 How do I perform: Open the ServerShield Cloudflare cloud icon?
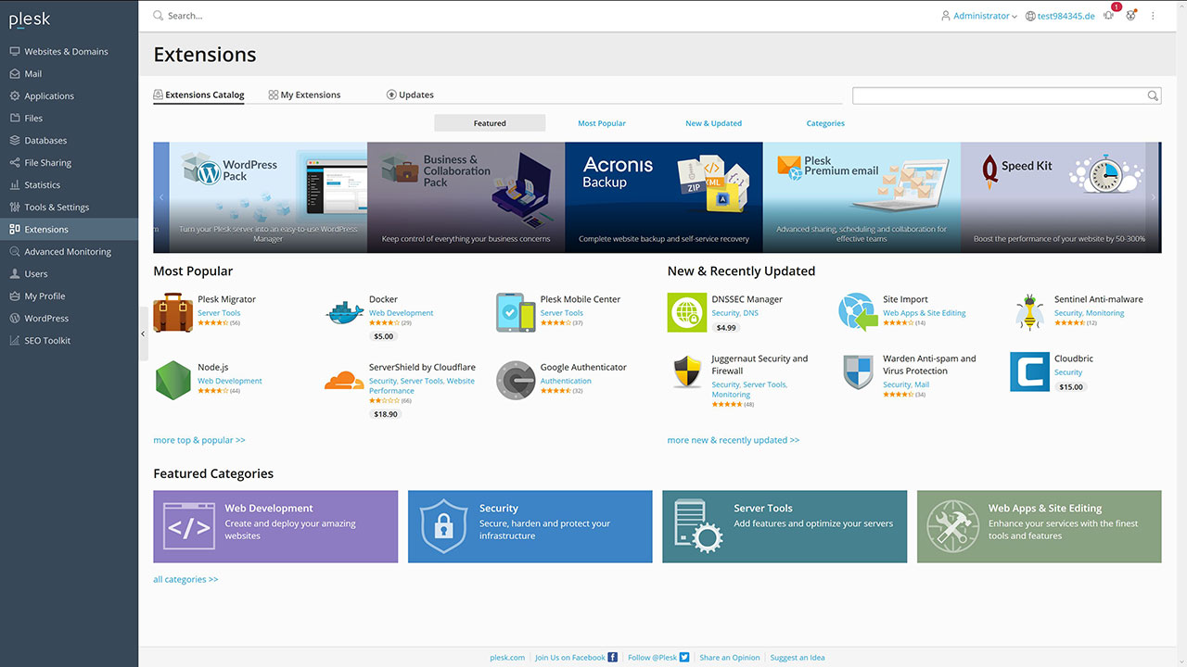click(345, 381)
